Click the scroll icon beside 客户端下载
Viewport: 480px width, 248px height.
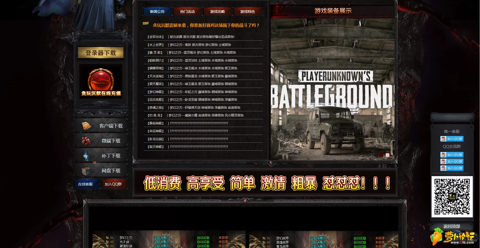86,126
